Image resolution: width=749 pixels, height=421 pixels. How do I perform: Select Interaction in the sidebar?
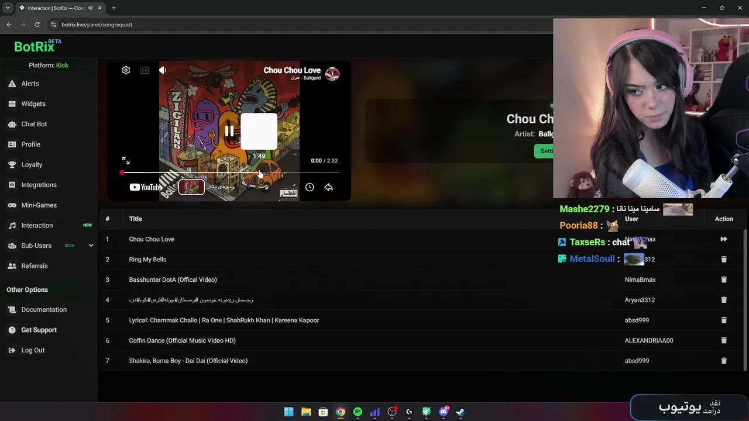(37, 225)
